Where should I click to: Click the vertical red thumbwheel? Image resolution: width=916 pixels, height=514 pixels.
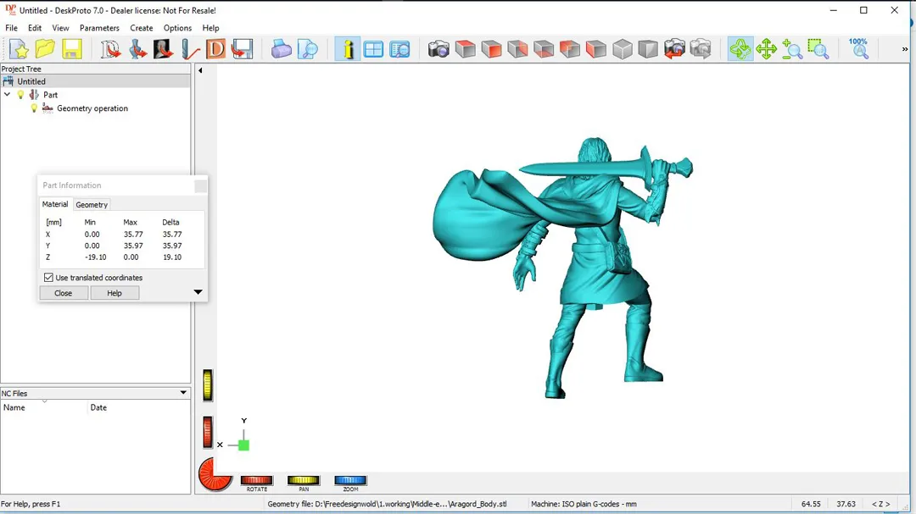click(x=208, y=433)
